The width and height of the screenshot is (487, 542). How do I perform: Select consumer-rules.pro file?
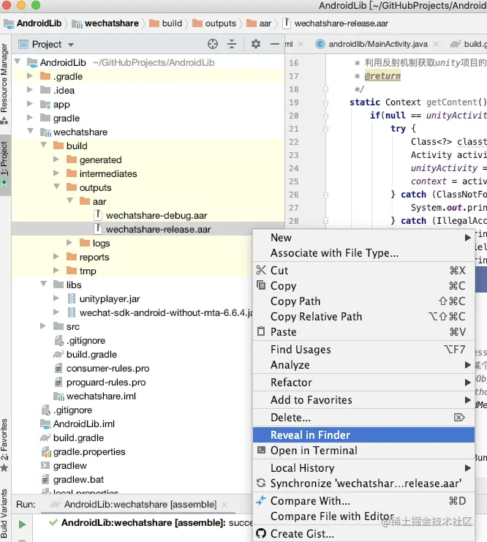[107, 368]
